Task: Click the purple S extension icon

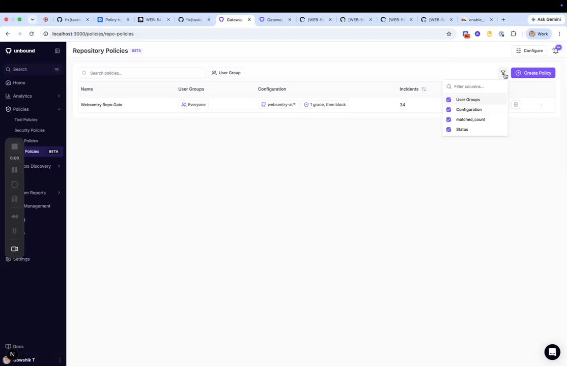Action: point(478,34)
